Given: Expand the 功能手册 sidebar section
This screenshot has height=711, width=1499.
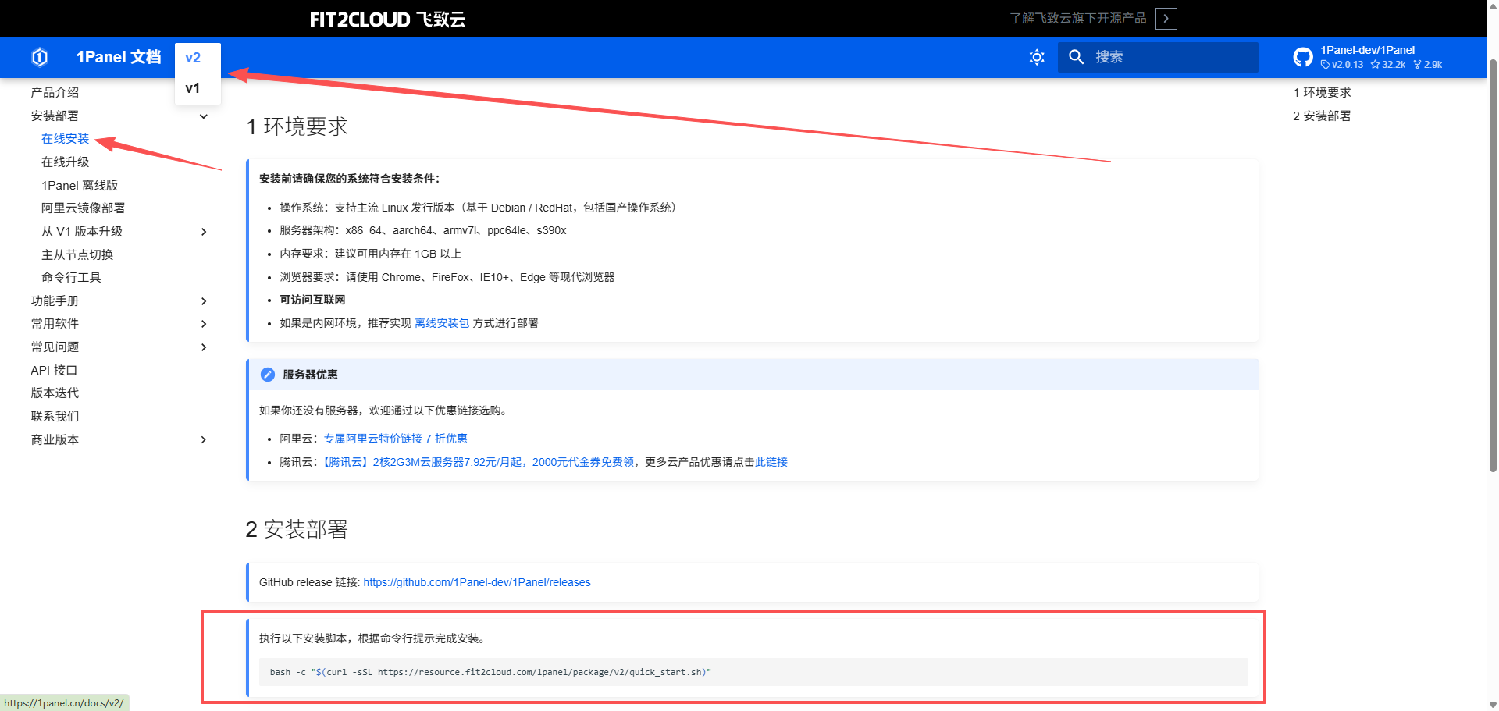Looking at the screenshot, I should [x=204, y=301].
